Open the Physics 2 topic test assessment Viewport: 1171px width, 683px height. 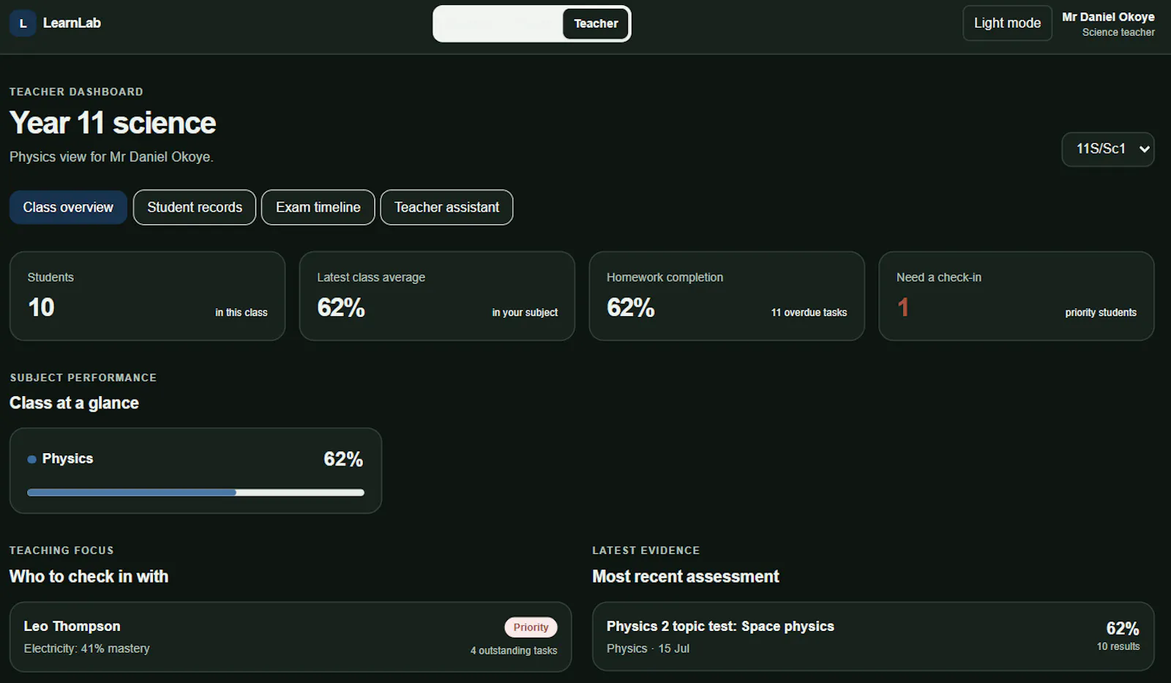(x=873, y=637)
